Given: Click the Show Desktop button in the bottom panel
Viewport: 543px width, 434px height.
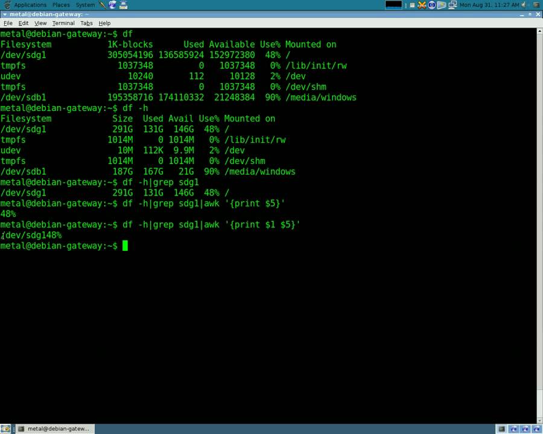Looking at the screenshot, I should [x=5, y=429].
